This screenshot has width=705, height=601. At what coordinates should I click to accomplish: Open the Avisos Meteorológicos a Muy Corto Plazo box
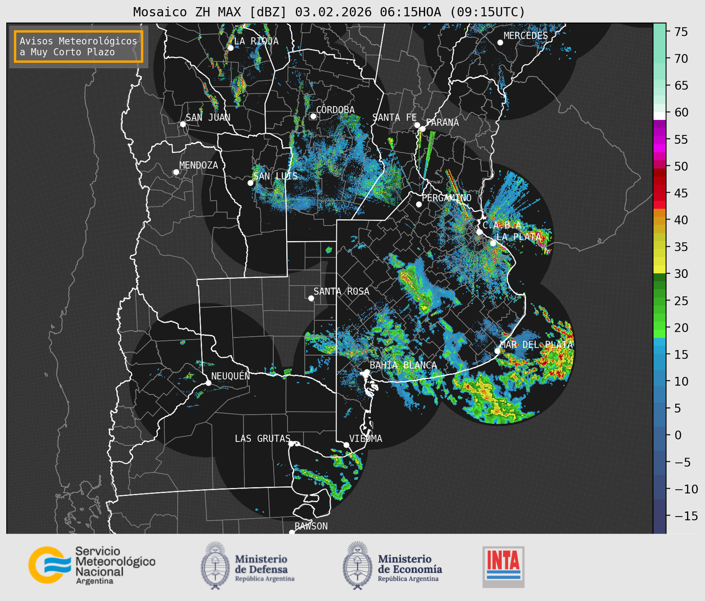pos(79,46)
